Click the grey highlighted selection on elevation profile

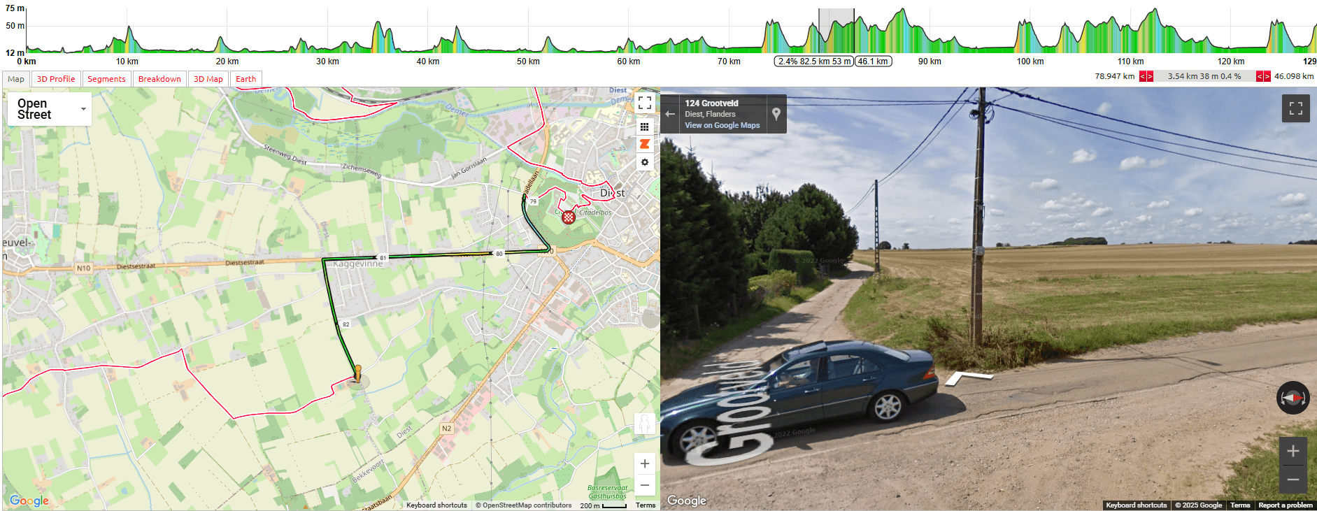pos(837,31)
